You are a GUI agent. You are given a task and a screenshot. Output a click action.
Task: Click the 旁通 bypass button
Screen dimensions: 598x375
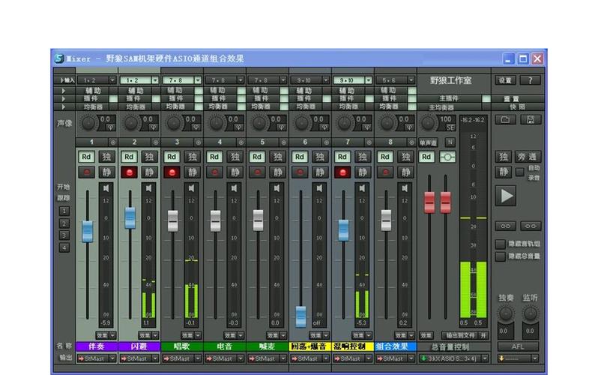528,157
